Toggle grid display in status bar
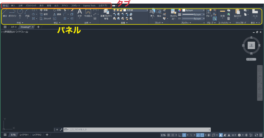Image resolution: width=264 pixels, height=138 pixels. pyautogui.click(x=169, y=135)
